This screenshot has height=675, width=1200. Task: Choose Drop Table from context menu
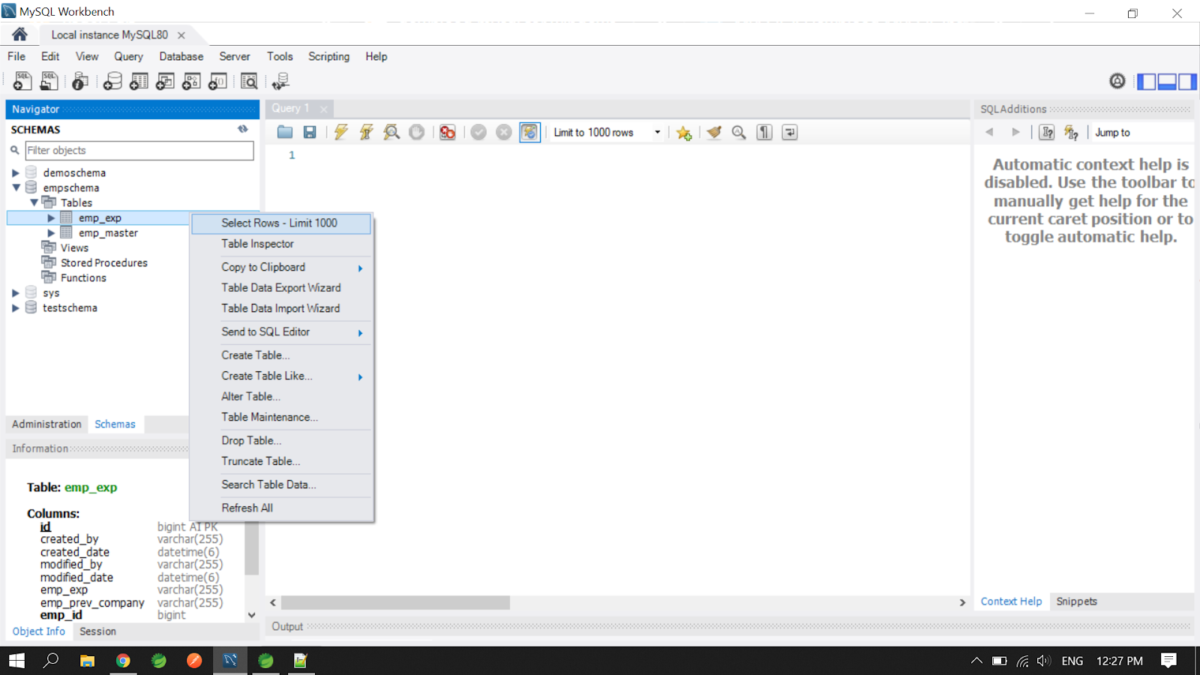pyautogui.click(x=281, y=440)
